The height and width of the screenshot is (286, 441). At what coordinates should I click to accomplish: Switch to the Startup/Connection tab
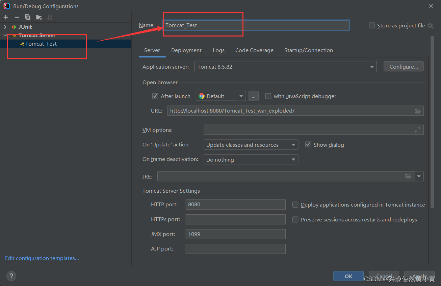[309, 50]
